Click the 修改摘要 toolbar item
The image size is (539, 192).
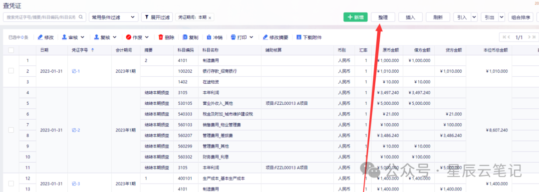275,37
